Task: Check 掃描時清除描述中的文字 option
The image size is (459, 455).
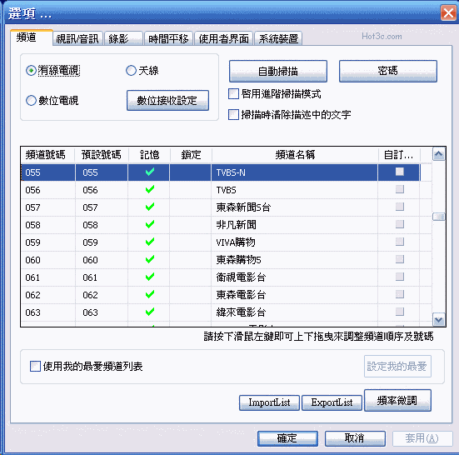Action: coord(233,114)
